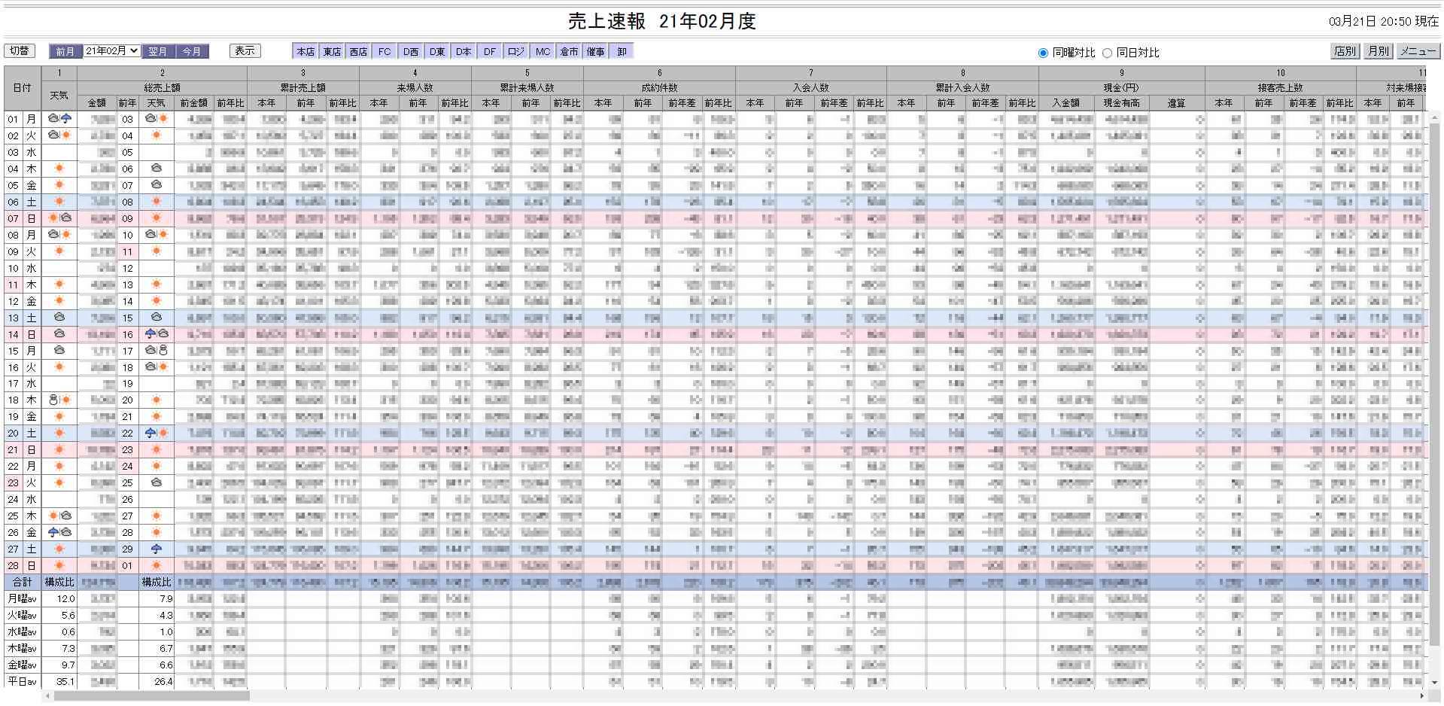Click the cloud icon beside previous-year date 06
The height and width of the screenshot is (706, 1444).
tap(157, 169)
